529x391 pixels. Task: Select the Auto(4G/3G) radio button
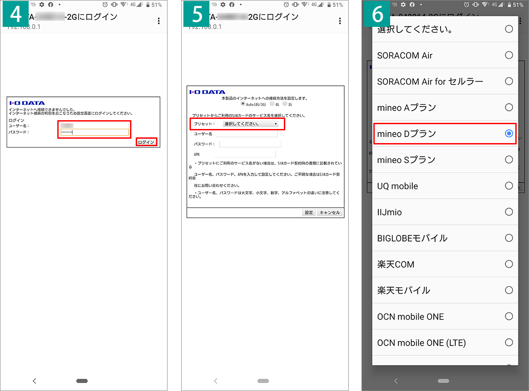coord(243,104)
